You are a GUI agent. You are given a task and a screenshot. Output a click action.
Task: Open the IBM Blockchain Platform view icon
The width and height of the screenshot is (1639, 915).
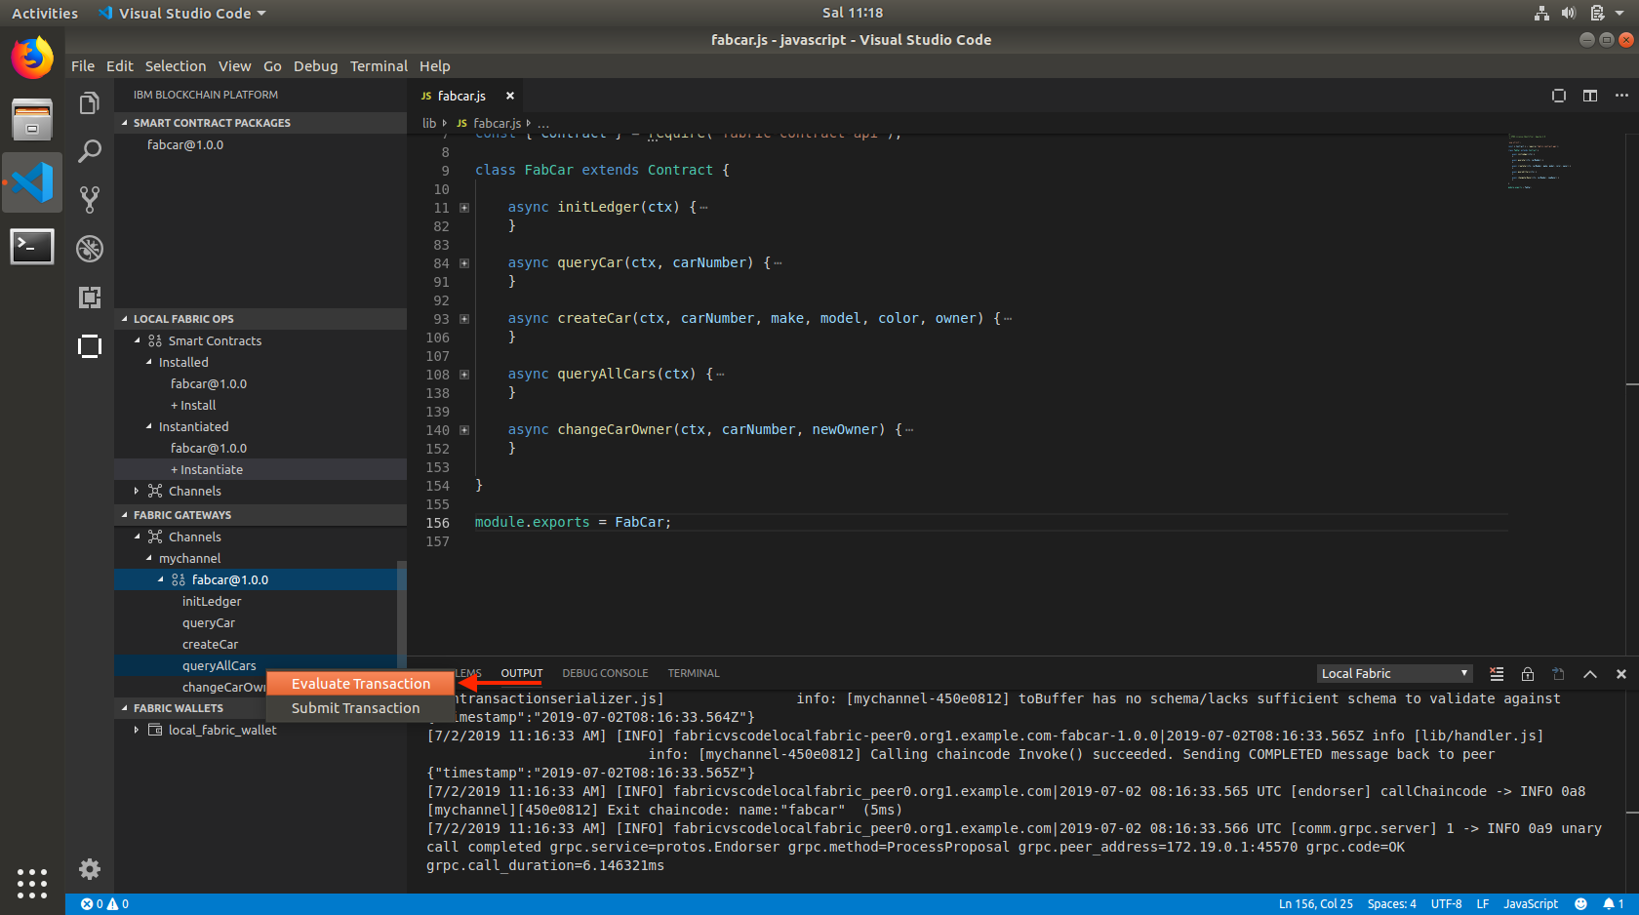[x=90, y=346]
